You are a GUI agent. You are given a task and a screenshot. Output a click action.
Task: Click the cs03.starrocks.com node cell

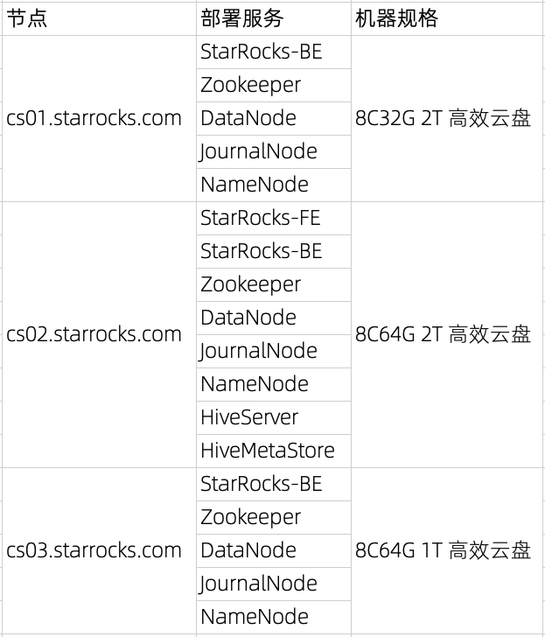[x=99, y=550]
